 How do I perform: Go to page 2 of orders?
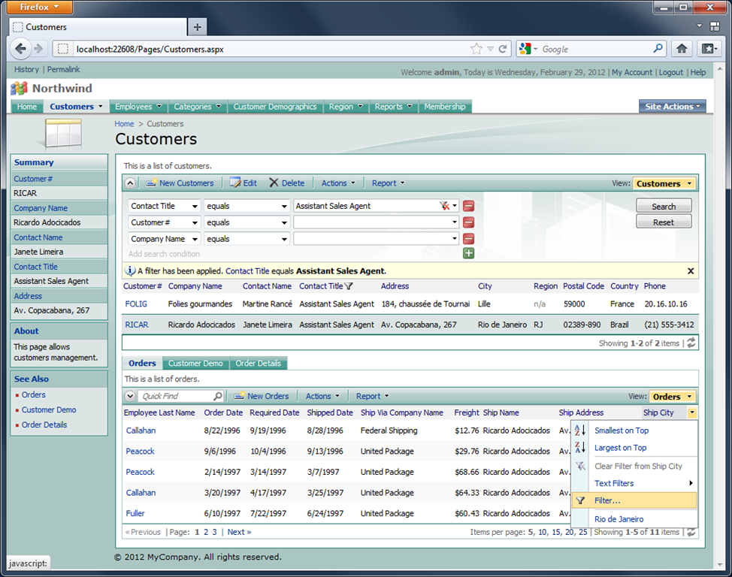pyautogui.click(x=206, y=532)
